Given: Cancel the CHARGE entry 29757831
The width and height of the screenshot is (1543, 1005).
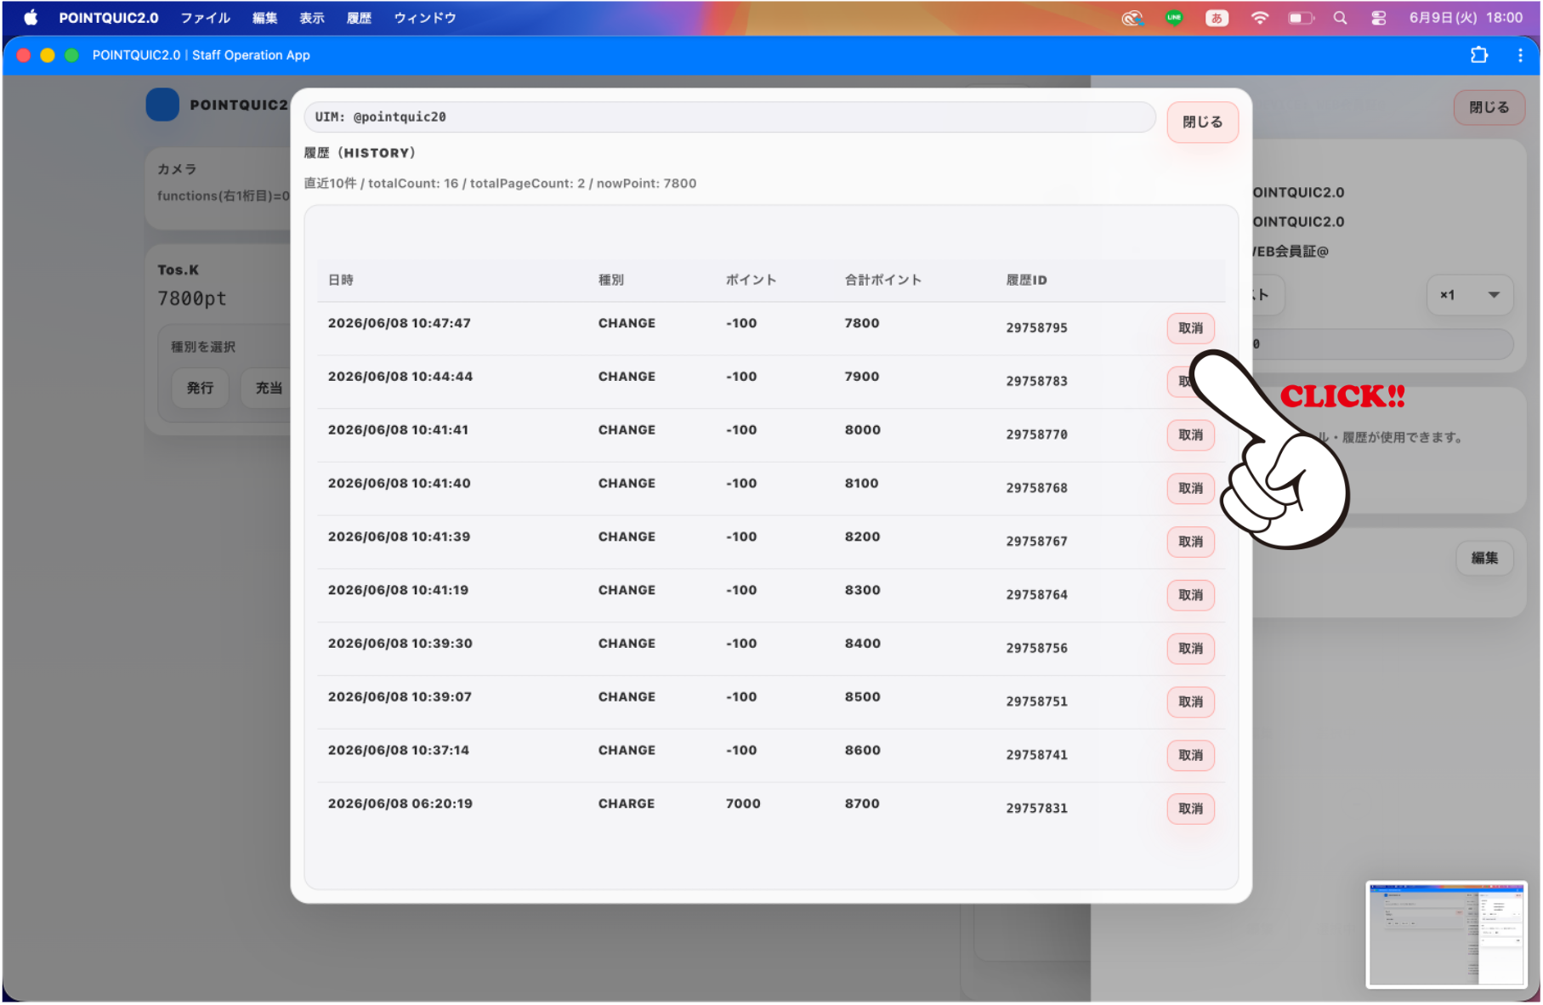Looking at the screenshot, I should [1190, 809].
